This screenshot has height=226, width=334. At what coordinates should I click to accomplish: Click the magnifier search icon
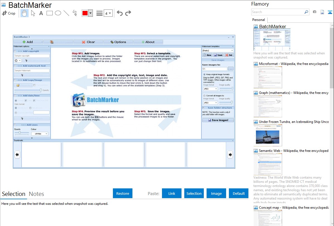(306, 12)
